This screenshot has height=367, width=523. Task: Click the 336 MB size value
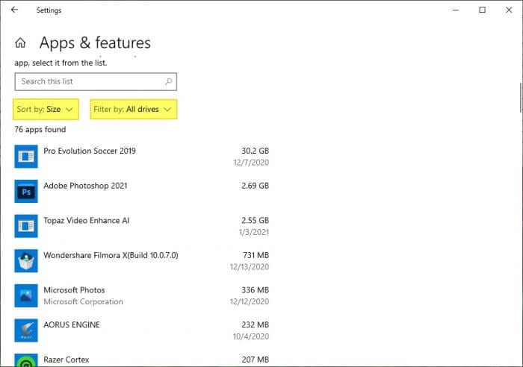click(x=256, y=290)
